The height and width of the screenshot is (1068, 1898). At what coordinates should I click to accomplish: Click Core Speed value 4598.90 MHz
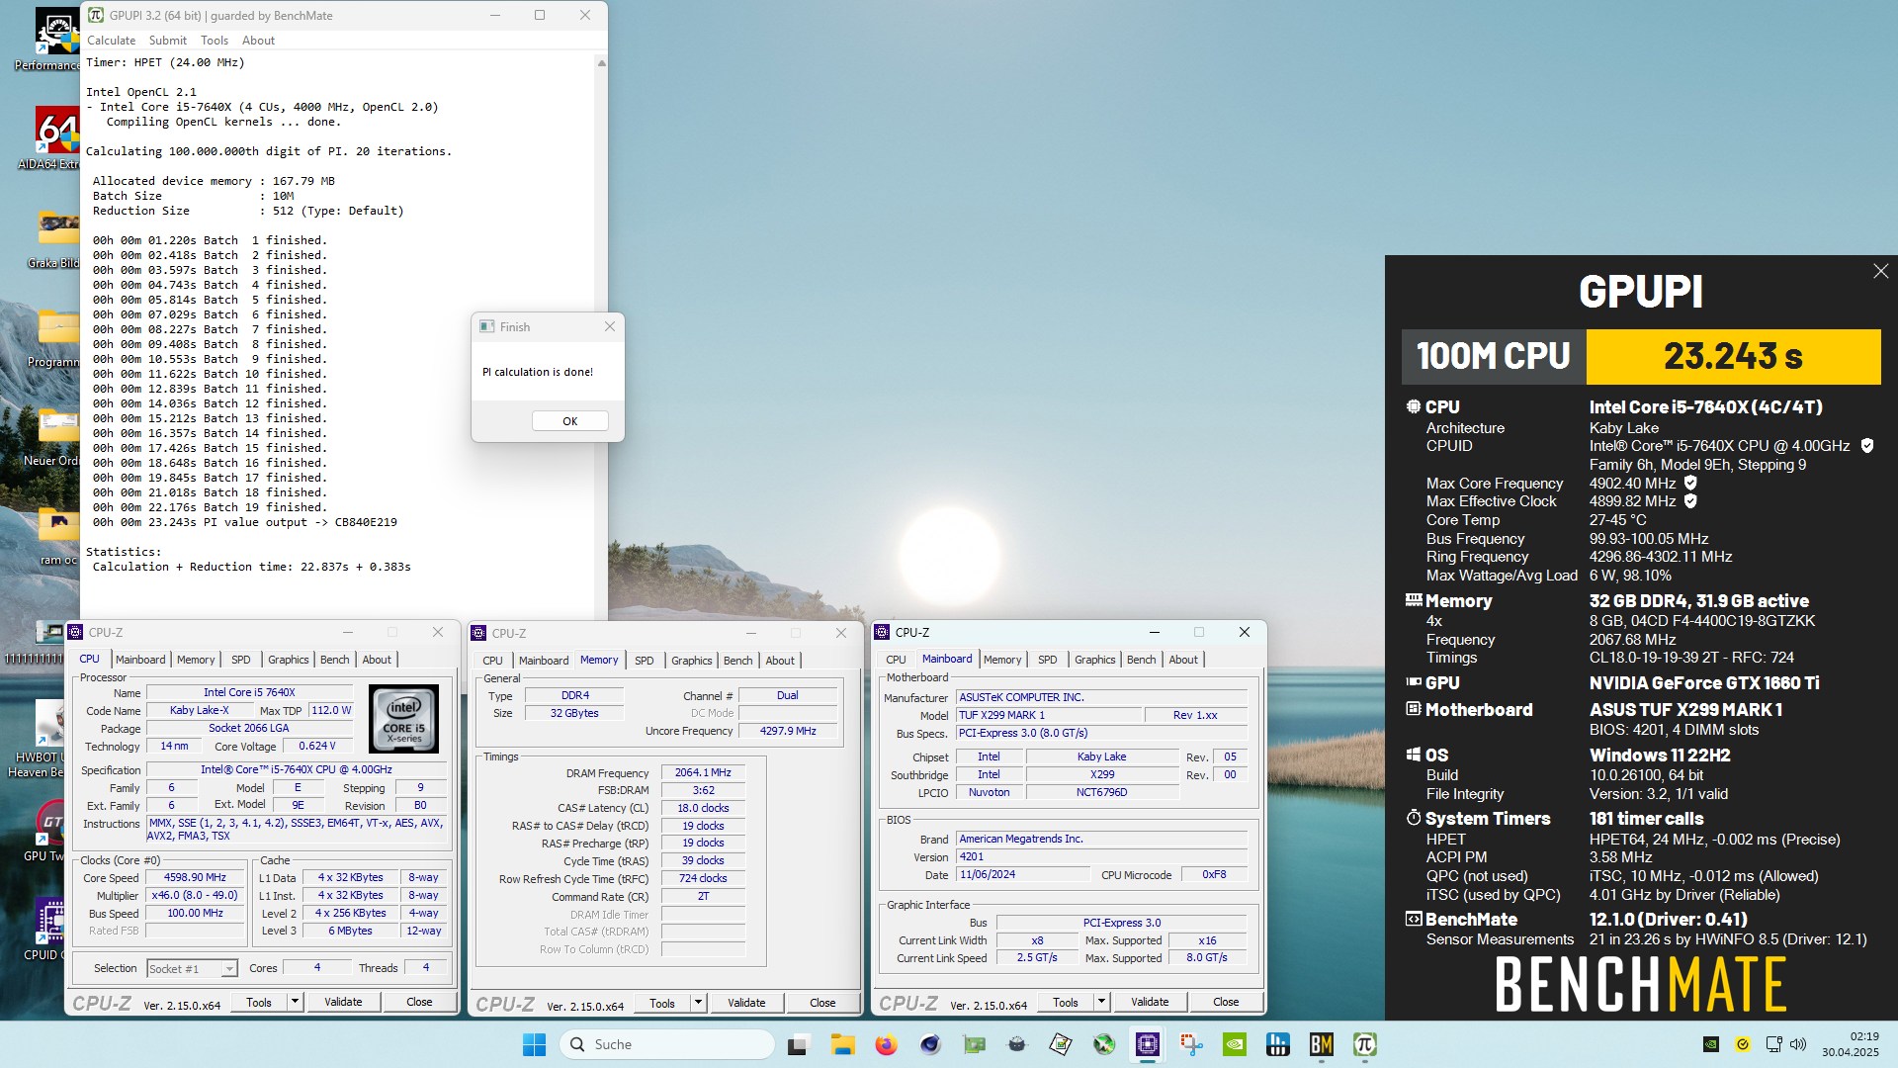tap(196, 878)
